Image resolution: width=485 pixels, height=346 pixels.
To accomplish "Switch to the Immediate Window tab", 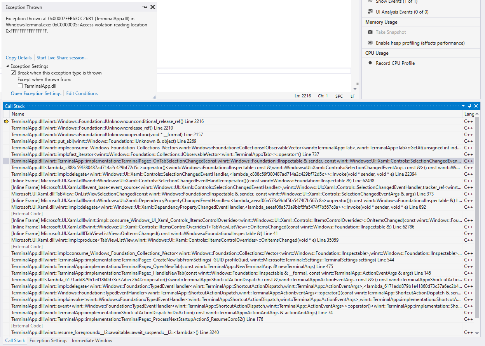I will (92, 341).
